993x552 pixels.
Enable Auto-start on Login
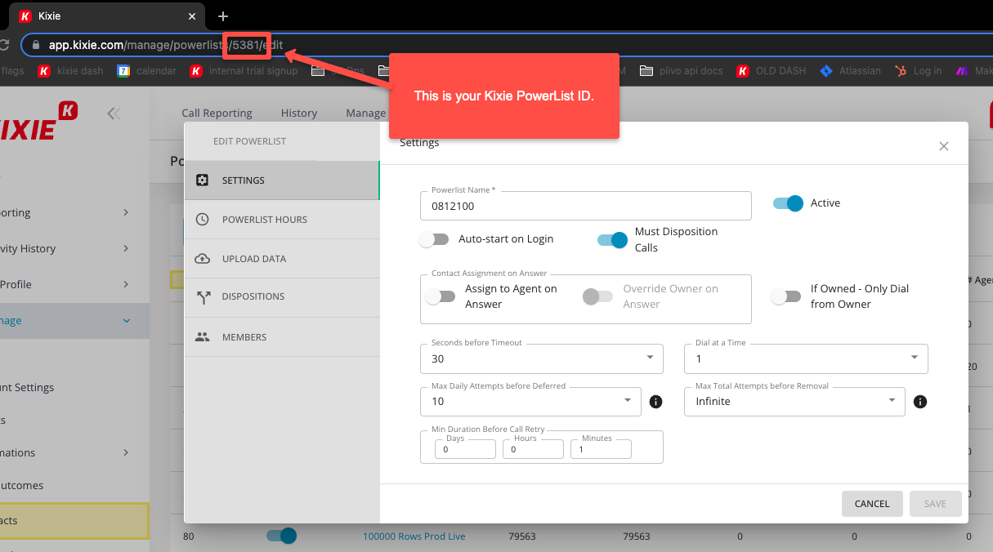point(433,239)
